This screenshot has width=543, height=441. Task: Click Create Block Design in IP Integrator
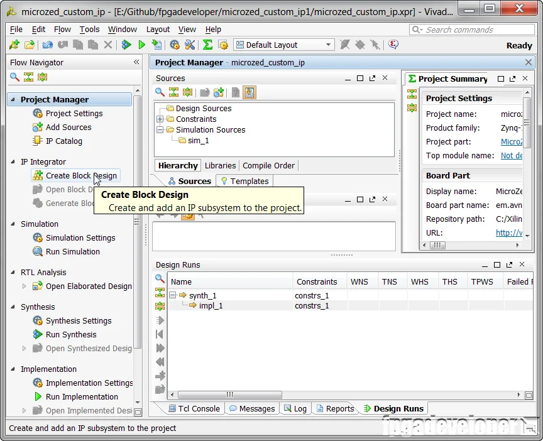pyautogui.click(x=76, y=176)
